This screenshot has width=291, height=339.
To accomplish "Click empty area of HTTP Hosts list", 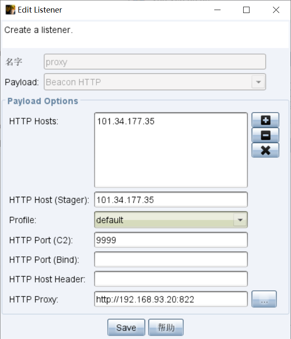I will 171,164.
